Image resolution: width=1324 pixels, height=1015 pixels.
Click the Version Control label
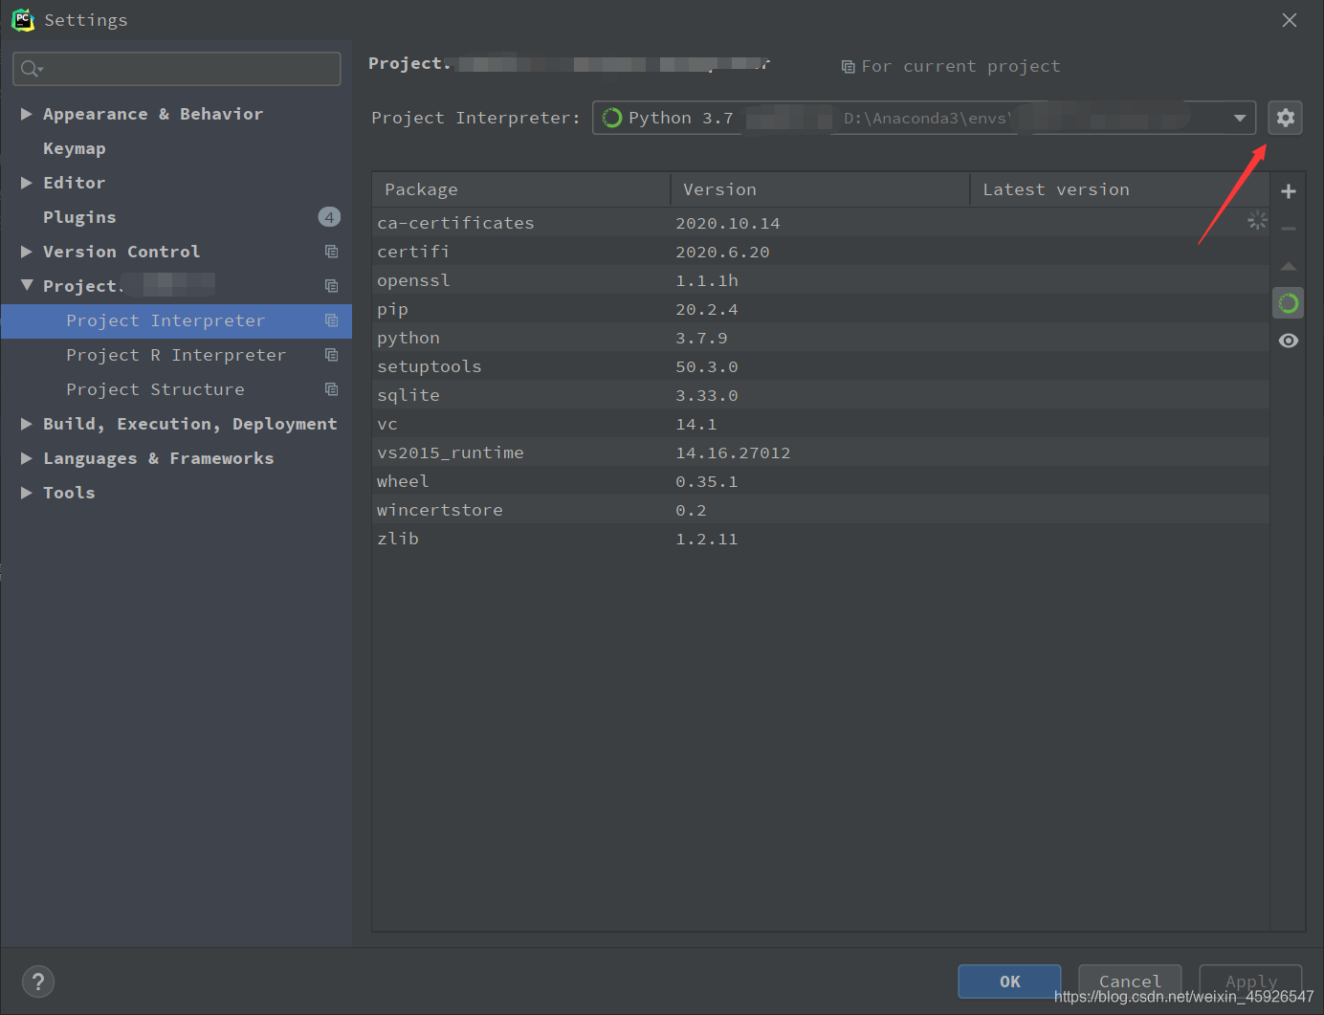121,252
